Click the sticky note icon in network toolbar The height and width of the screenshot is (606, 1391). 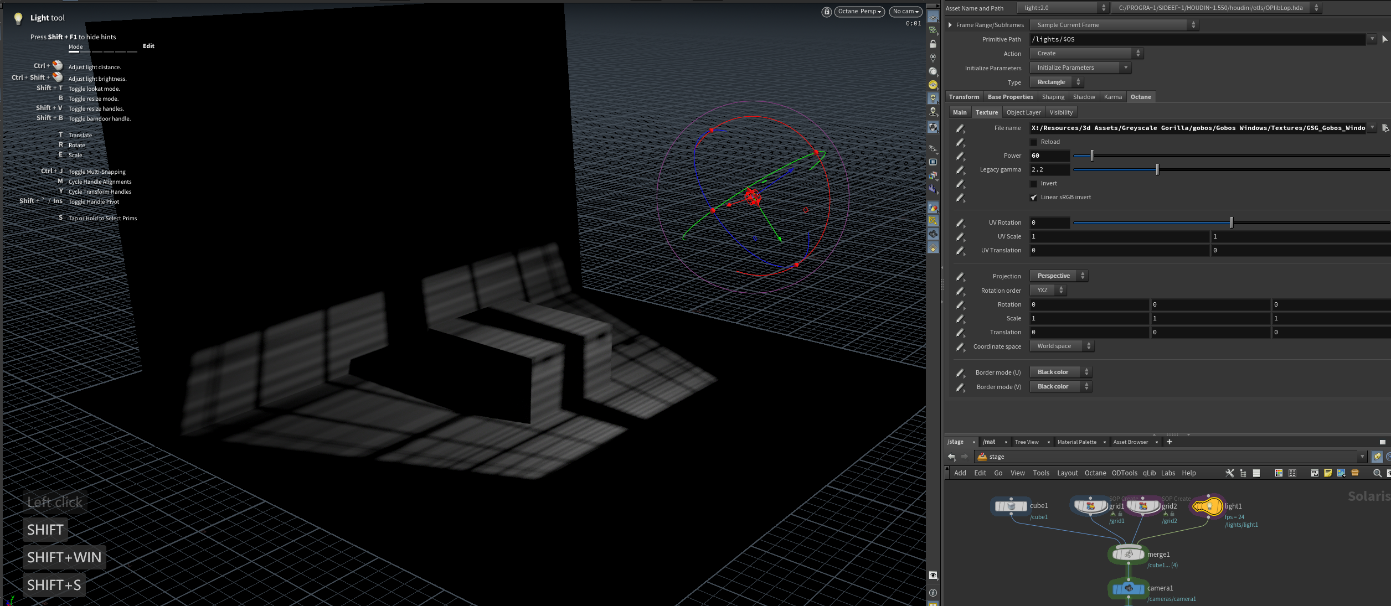point(1328,473)
